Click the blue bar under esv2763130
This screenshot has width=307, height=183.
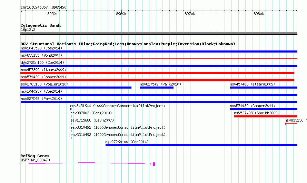point(76,88)
